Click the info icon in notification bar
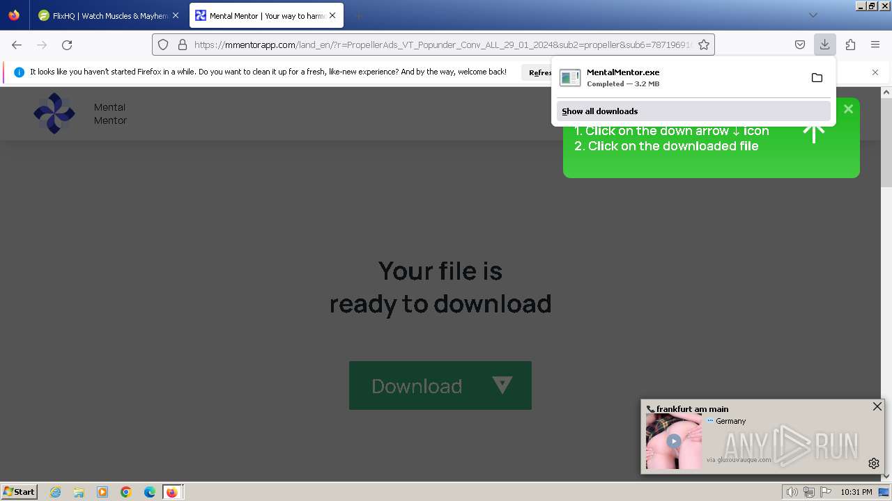The width and height of the screenshot is (892, 501). pyautogui.click(x=19, y=72)
